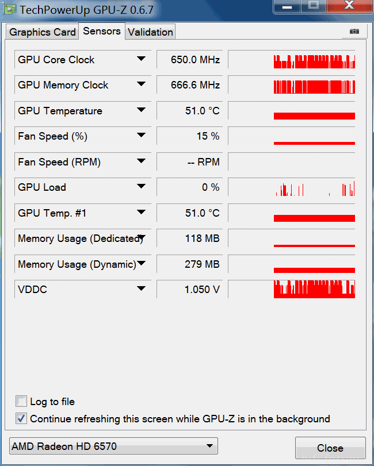Viewport: 374px width, 466px height.
Task: Uncheck Continue refreshing in background
Action: 21,418
